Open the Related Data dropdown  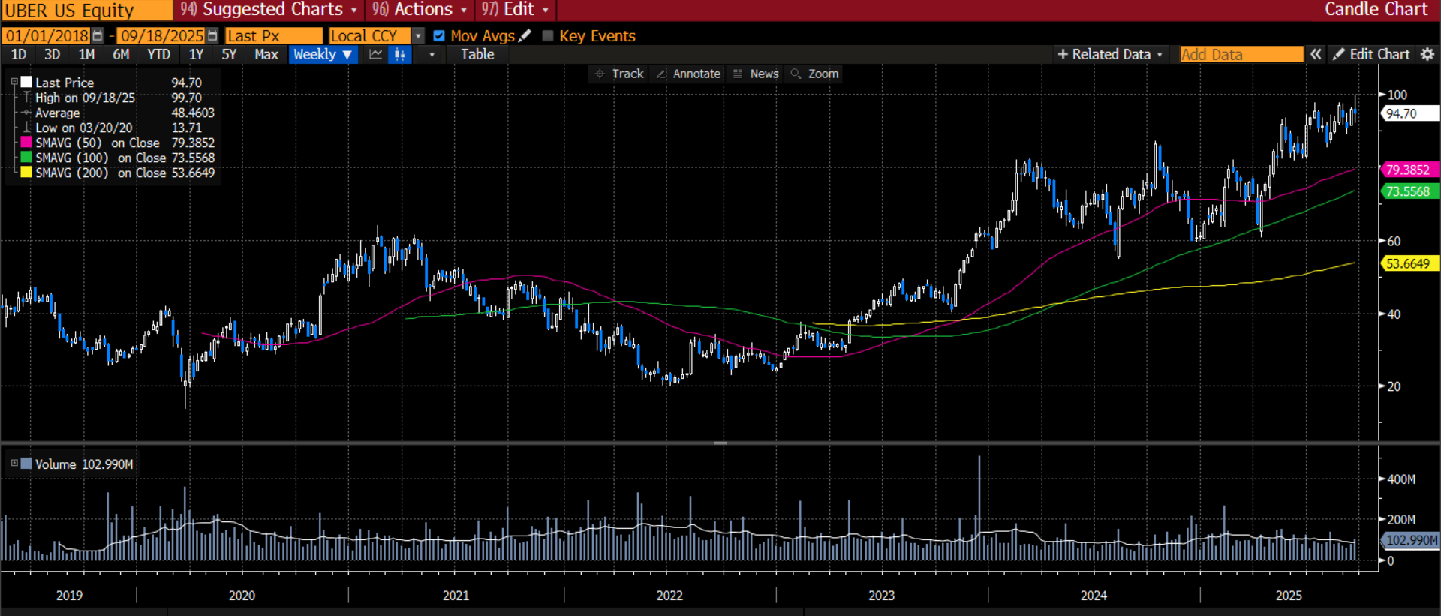(1110, 54)
